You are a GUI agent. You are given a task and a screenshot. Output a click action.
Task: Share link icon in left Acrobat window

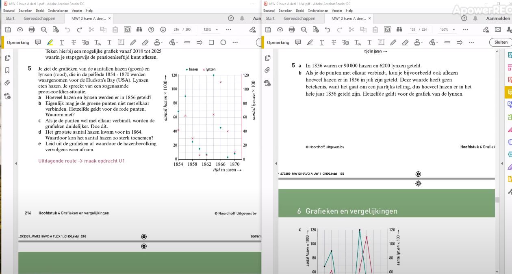tap(253, 30)
